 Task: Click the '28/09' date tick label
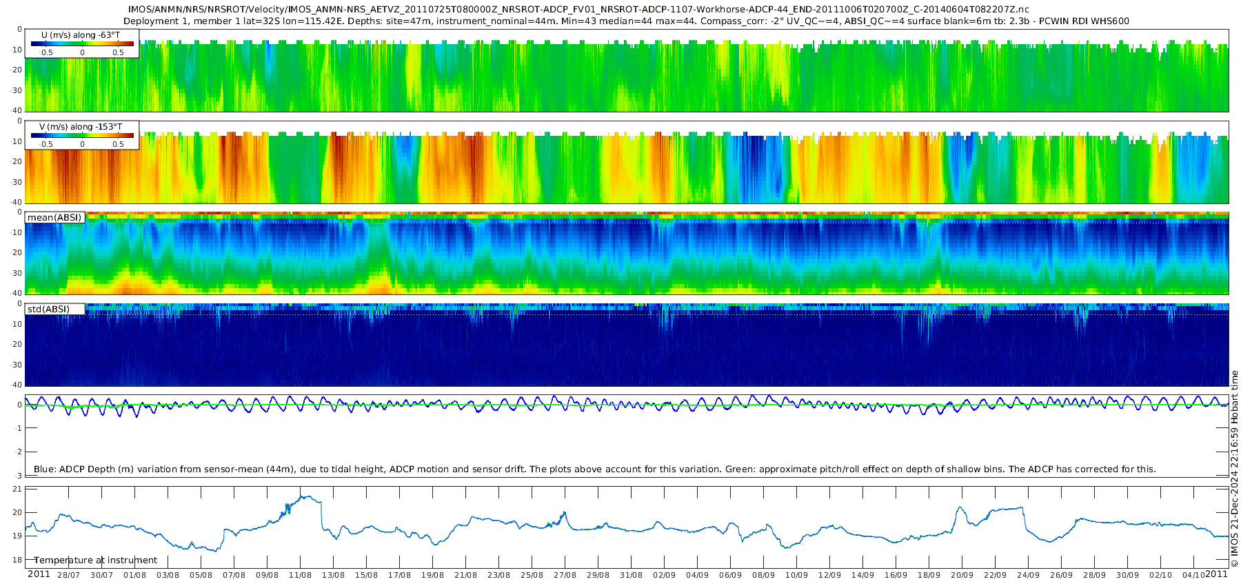(x=1094, y=575)
